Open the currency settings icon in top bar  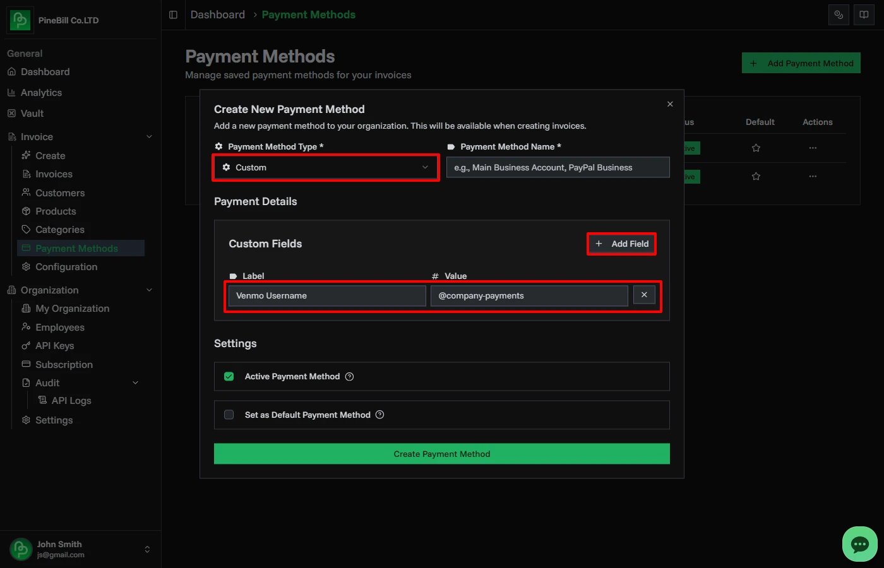[x=839, y=15]
